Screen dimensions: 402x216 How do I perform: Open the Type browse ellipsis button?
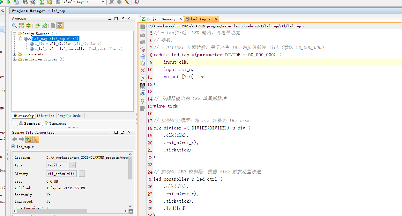pos(72,165)
